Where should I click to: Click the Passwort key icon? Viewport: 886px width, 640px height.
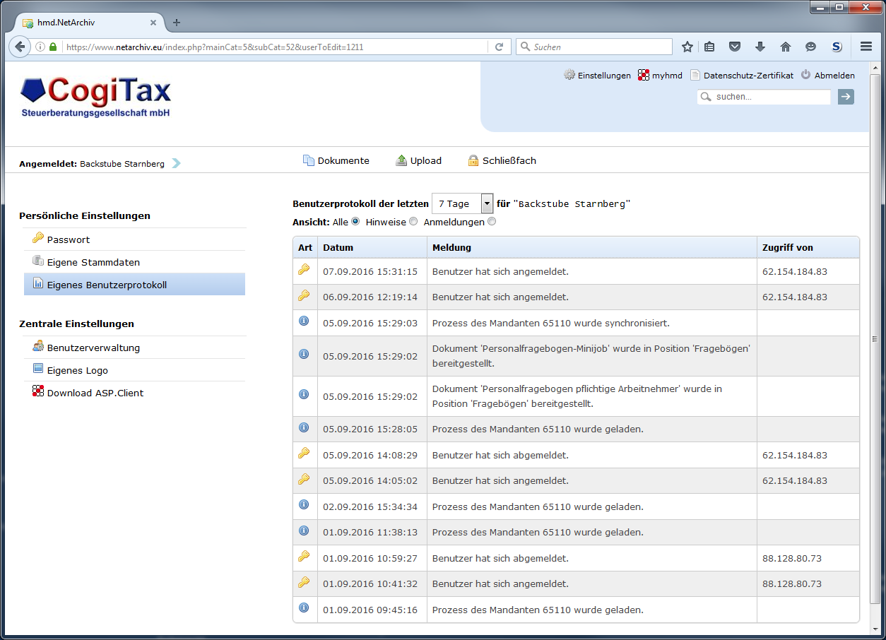pyautogui.click(x=39, y=239)
